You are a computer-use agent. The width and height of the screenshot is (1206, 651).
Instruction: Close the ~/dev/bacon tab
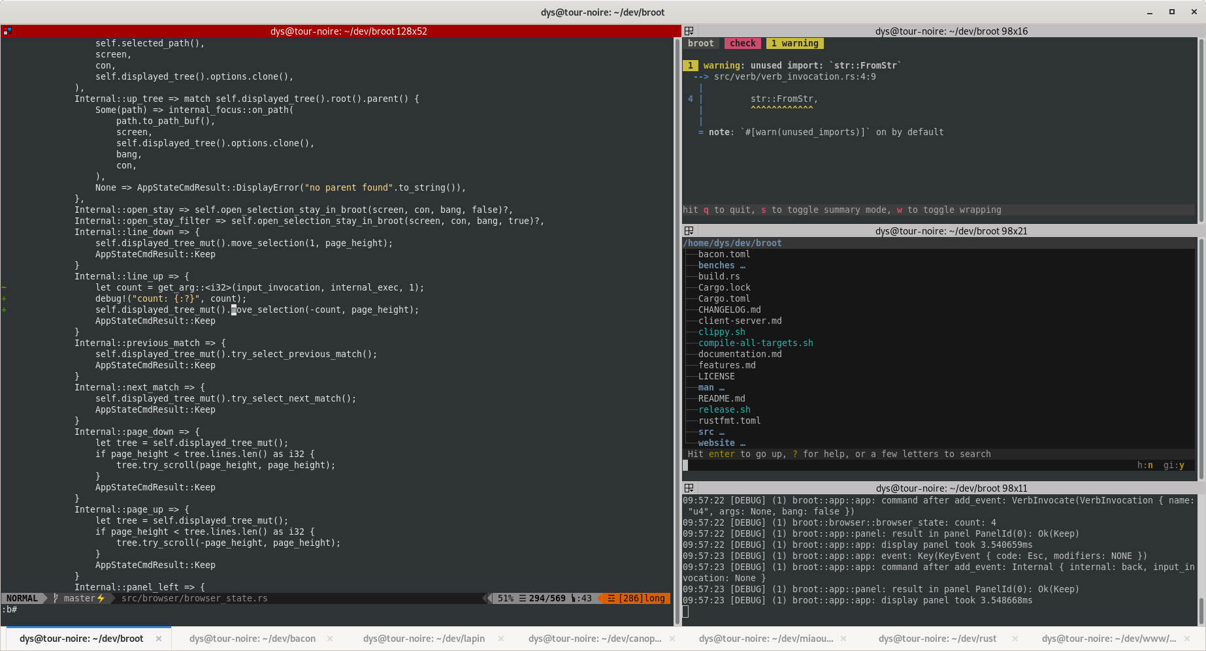coord(330,639)
